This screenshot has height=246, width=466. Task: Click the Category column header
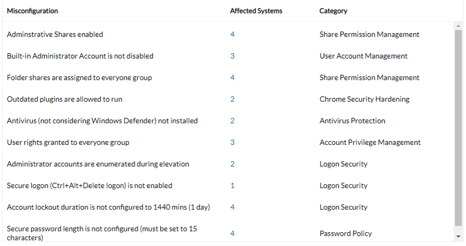[333, 11]
